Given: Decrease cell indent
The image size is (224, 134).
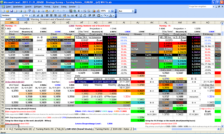Looking at the screenshot, I should click(x=90, y=15).
